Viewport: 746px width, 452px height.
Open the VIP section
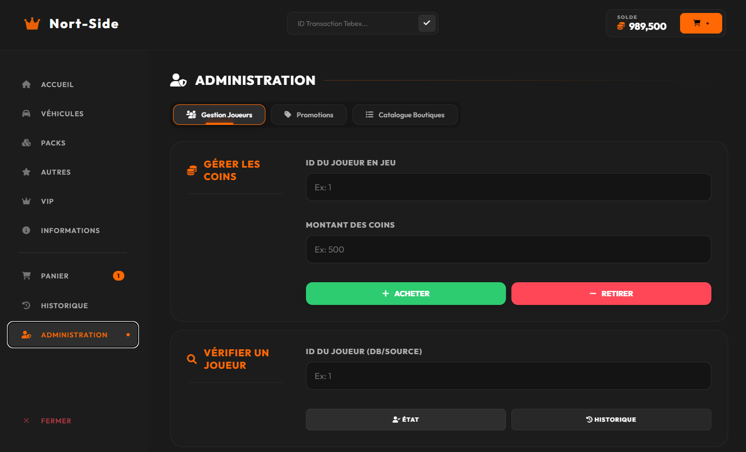point(73,201)
